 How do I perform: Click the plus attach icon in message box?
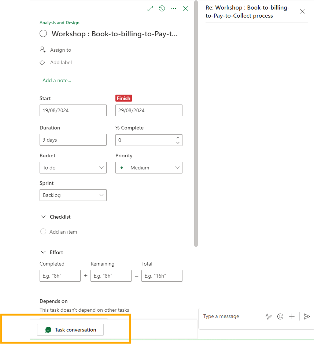pos(292,316)
